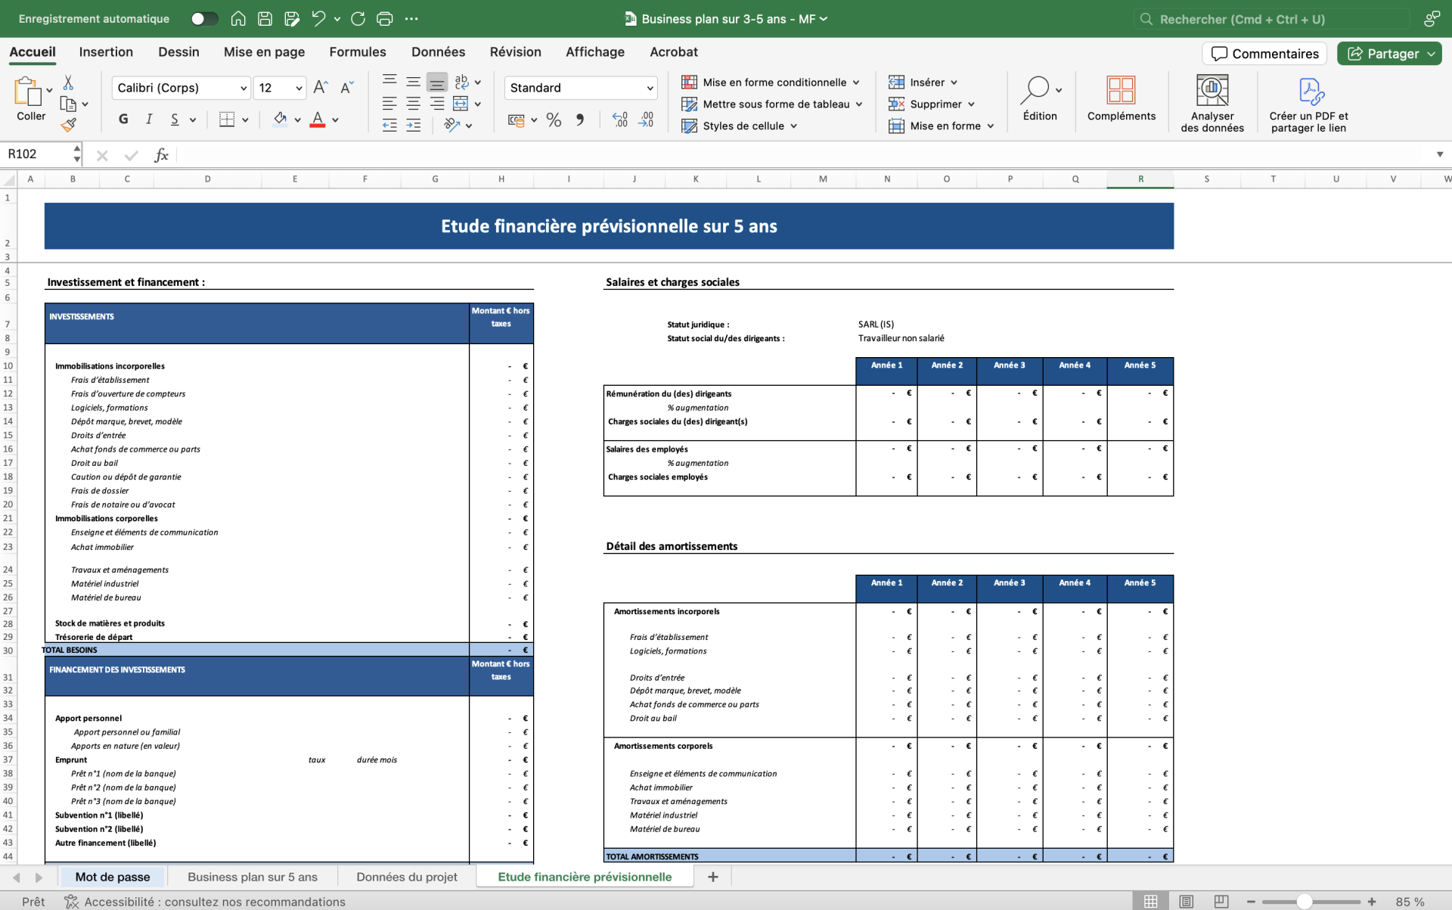Screen dimensions: 1452x910
Task: Click the align text left icon
Action: coord(389,104)
